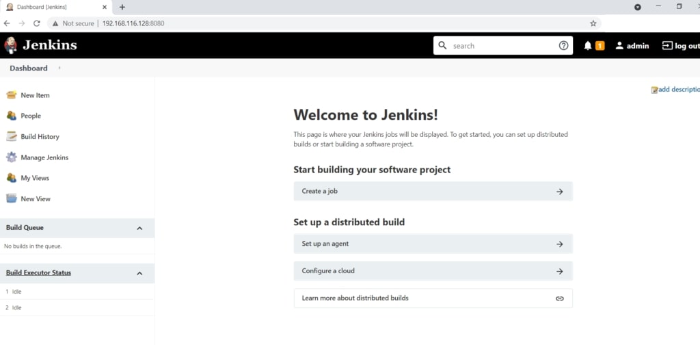This screenshot has height=345, width=700.
Task: Click the arrow on Set up an agent
Action: click(x=559, y=244)
